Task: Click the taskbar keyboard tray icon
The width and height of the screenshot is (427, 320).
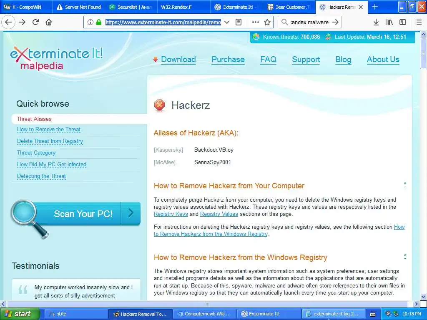Action: (373, 314)
